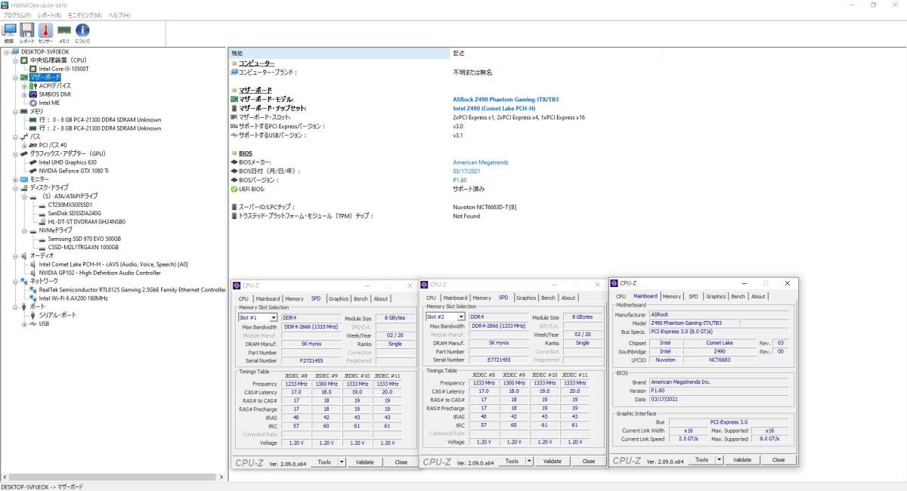Viewport: 907px width, 491px height.
Task: Select Intel UHD Graphics 630
Action: point(68,162)
